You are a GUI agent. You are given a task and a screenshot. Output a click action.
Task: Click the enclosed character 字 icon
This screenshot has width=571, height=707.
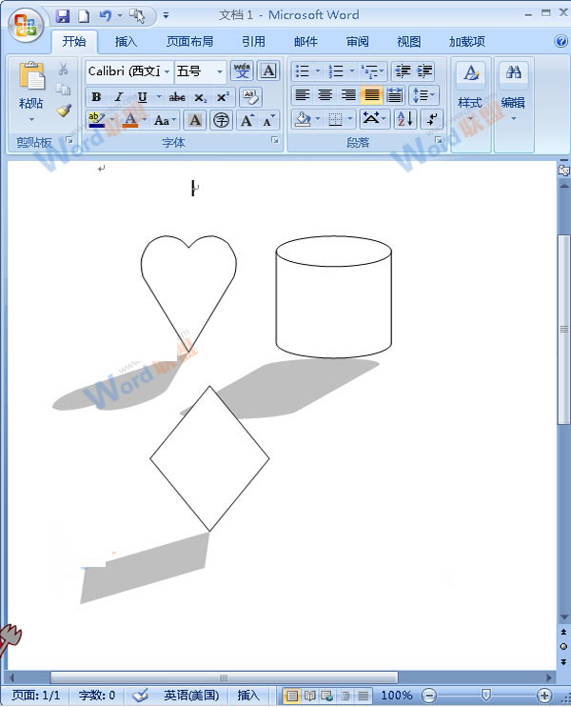221,120
